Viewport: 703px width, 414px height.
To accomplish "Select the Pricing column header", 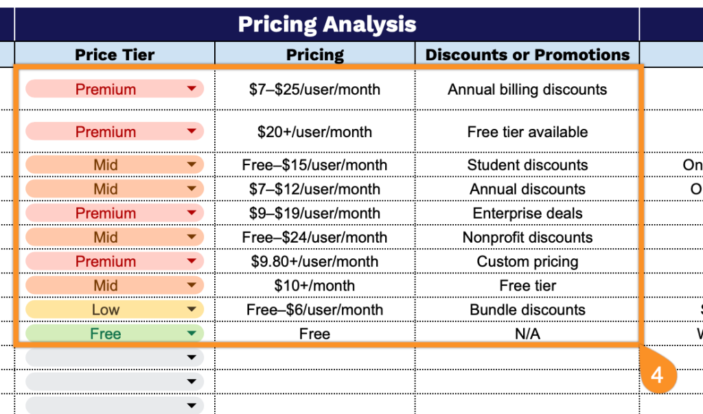I will click(x=315, y=55).
